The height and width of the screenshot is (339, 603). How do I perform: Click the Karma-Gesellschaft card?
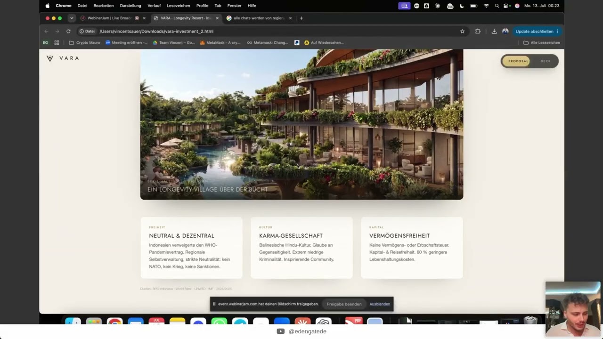tap(301, 248)
